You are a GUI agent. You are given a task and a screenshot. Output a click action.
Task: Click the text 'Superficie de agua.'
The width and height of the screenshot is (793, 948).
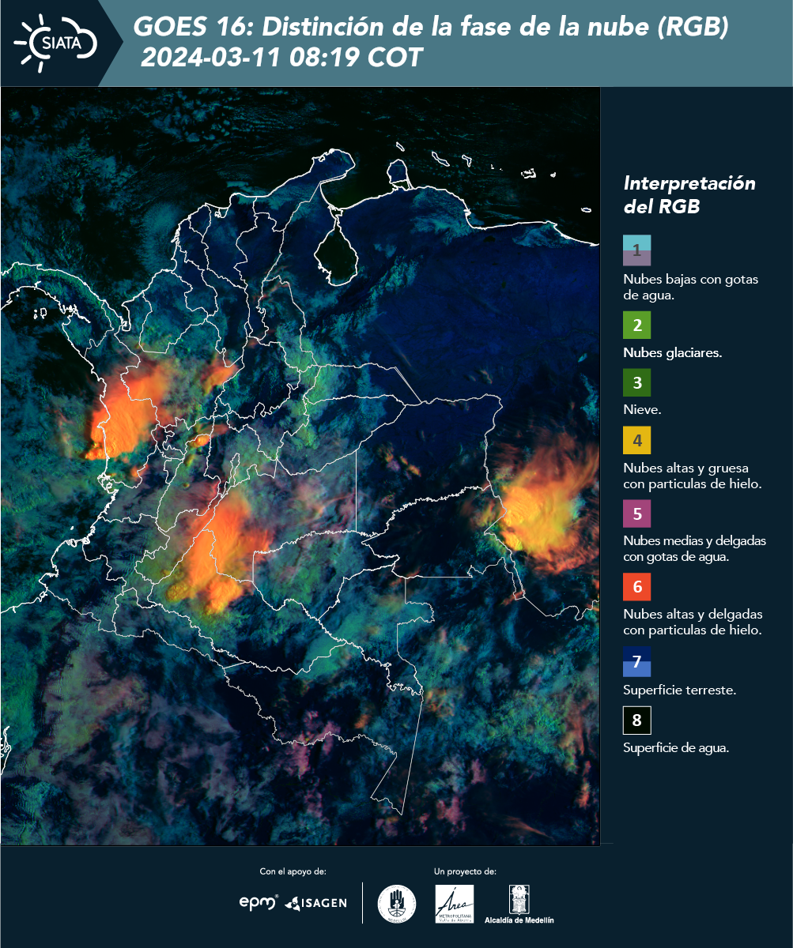[x=676, y=748]
